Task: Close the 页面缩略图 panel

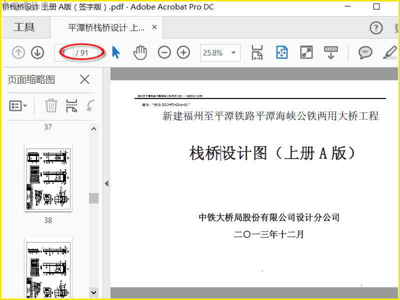Action: (x=84, y=79)
